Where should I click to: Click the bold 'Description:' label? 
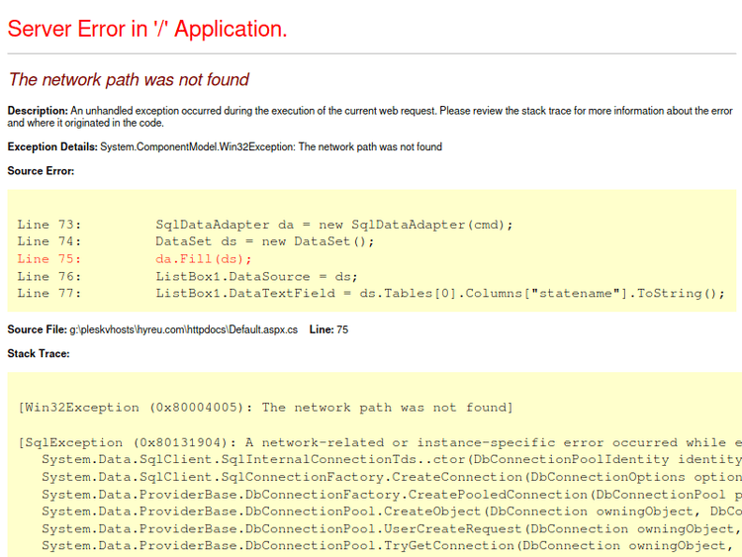coord(38,111)
